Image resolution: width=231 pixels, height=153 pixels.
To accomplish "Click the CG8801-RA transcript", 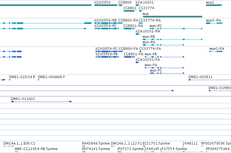I will pos(129,29).
